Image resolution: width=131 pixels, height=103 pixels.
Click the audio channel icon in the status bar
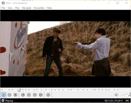click(127, 101)
